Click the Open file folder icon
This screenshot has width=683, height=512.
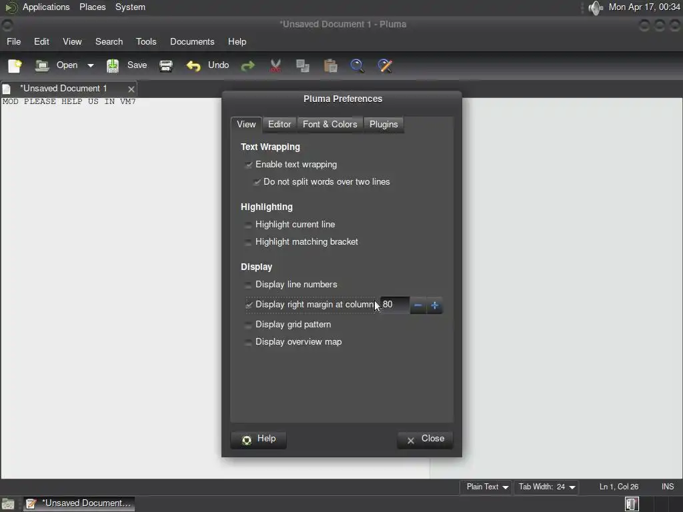[x=42, y=66]
